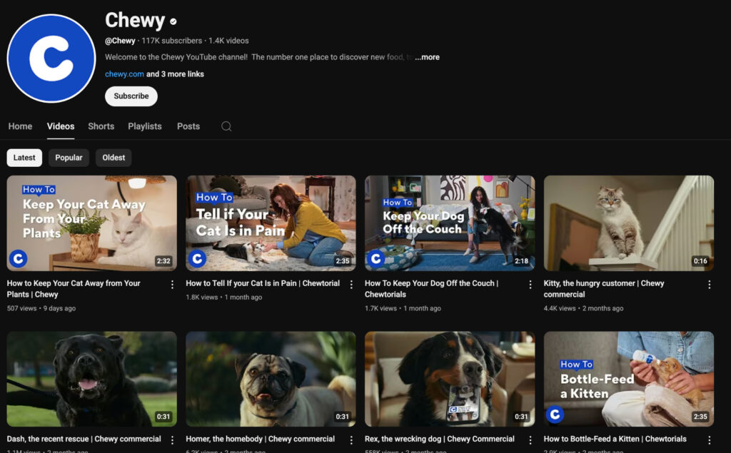Click the Chewy channel avatar logo
The height and width of the screenshot is (453, 731).
[51, 58]
